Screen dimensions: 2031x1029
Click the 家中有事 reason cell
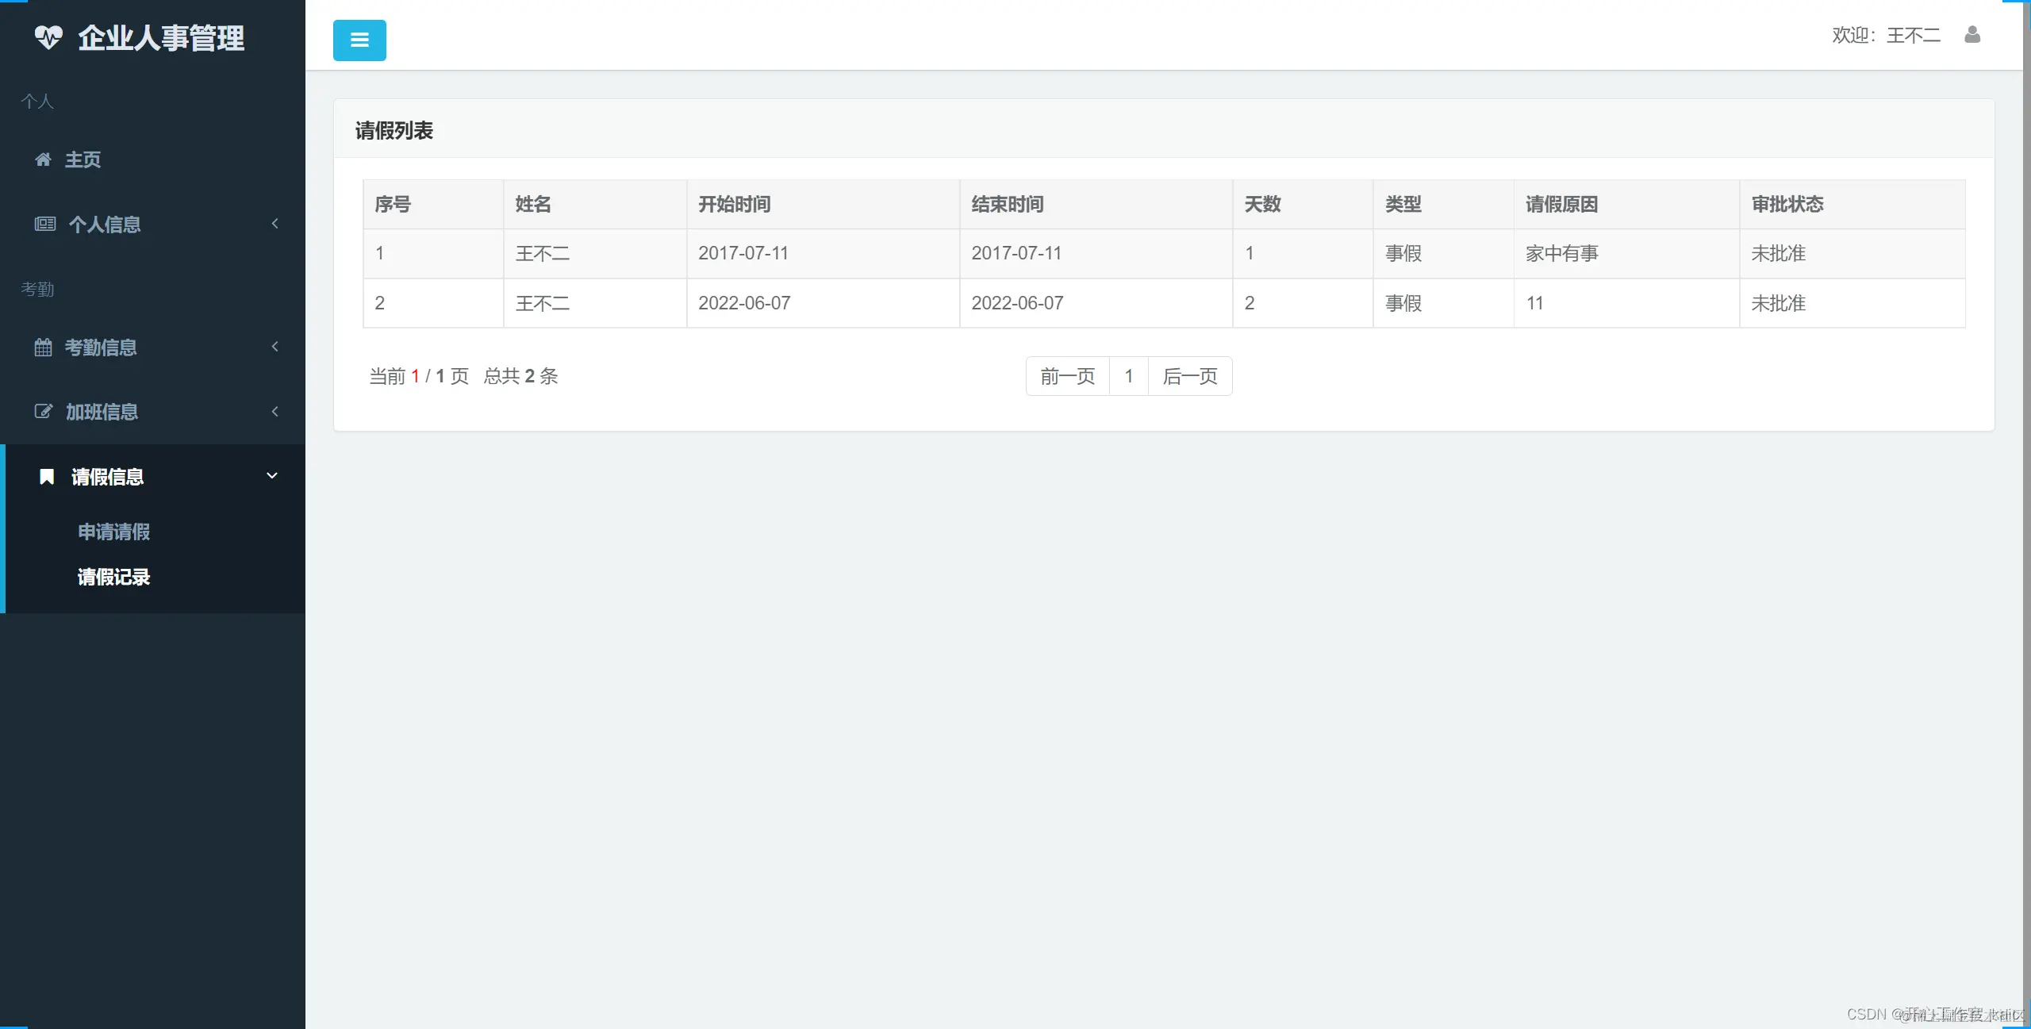(1561, 254)
